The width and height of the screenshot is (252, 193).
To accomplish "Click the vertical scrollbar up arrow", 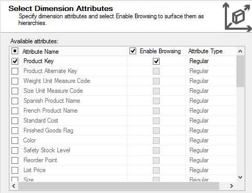I will coord(240,51).
